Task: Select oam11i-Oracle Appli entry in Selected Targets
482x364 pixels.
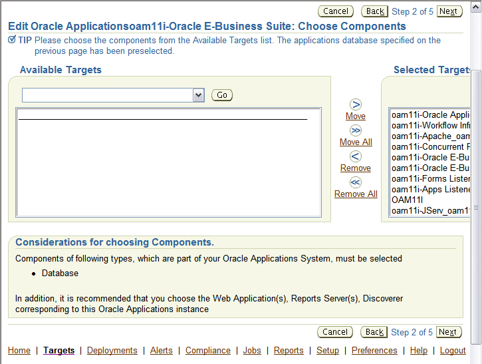Action: pyautogui.click(x=430, y=114)
